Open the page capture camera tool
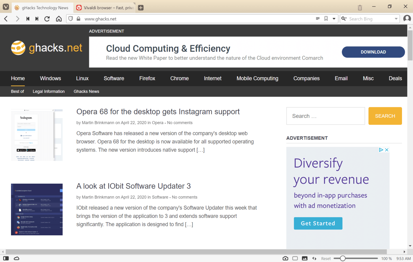This screenshot has height=262, width=413. (x=285, y=258)
